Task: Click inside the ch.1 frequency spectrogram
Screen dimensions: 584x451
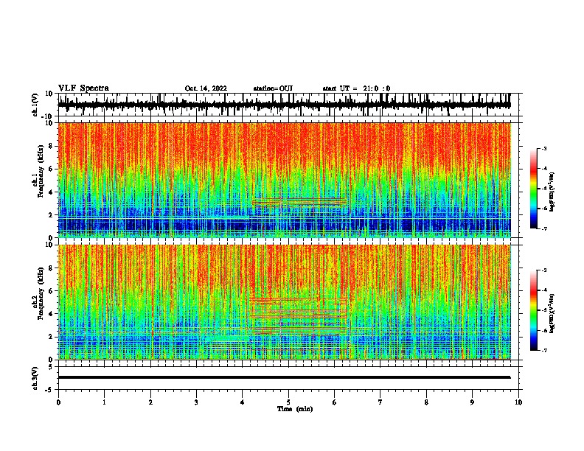Action: (285, 180)
